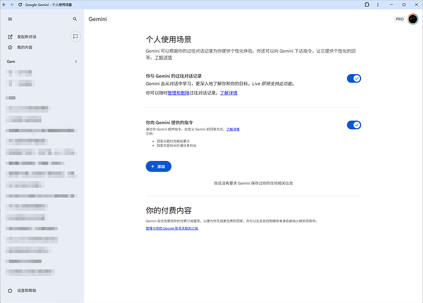Open the browser three-dot menu
The image size is (423, 303).
pos(378,4)
